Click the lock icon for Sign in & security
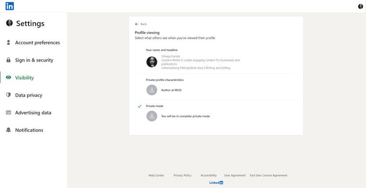366x188 pixels. 8,60
